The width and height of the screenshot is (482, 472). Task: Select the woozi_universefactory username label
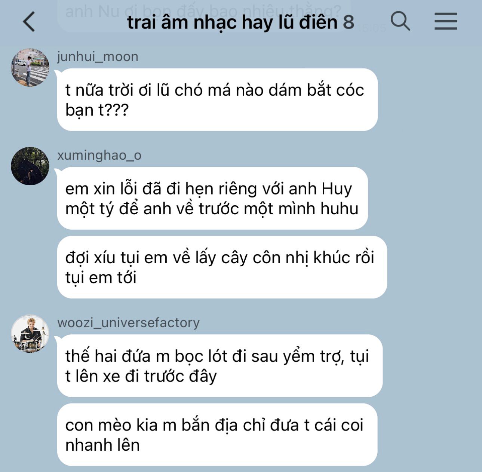[129, 322]
